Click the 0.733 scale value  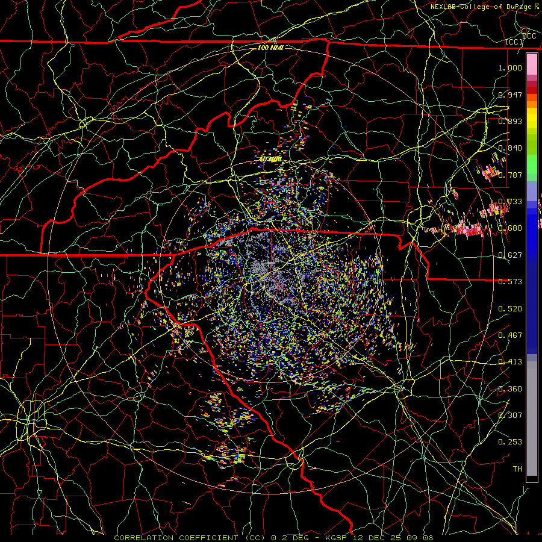point(510,202)
